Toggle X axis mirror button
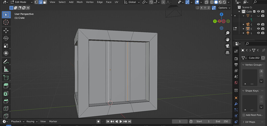 tap(202, 8)
